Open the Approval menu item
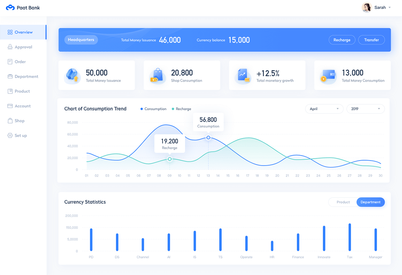Screen dimensions: 402x275 coord(23,47)
